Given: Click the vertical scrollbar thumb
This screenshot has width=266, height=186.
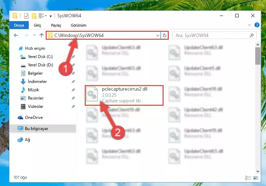Looking at the screenshot, I should coord(258,56).
